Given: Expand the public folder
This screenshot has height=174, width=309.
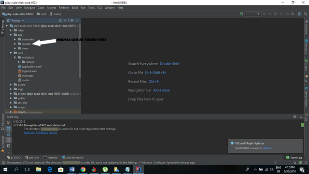Looking at the screenshot, I should pyautogui.click(x=11, y=98).
